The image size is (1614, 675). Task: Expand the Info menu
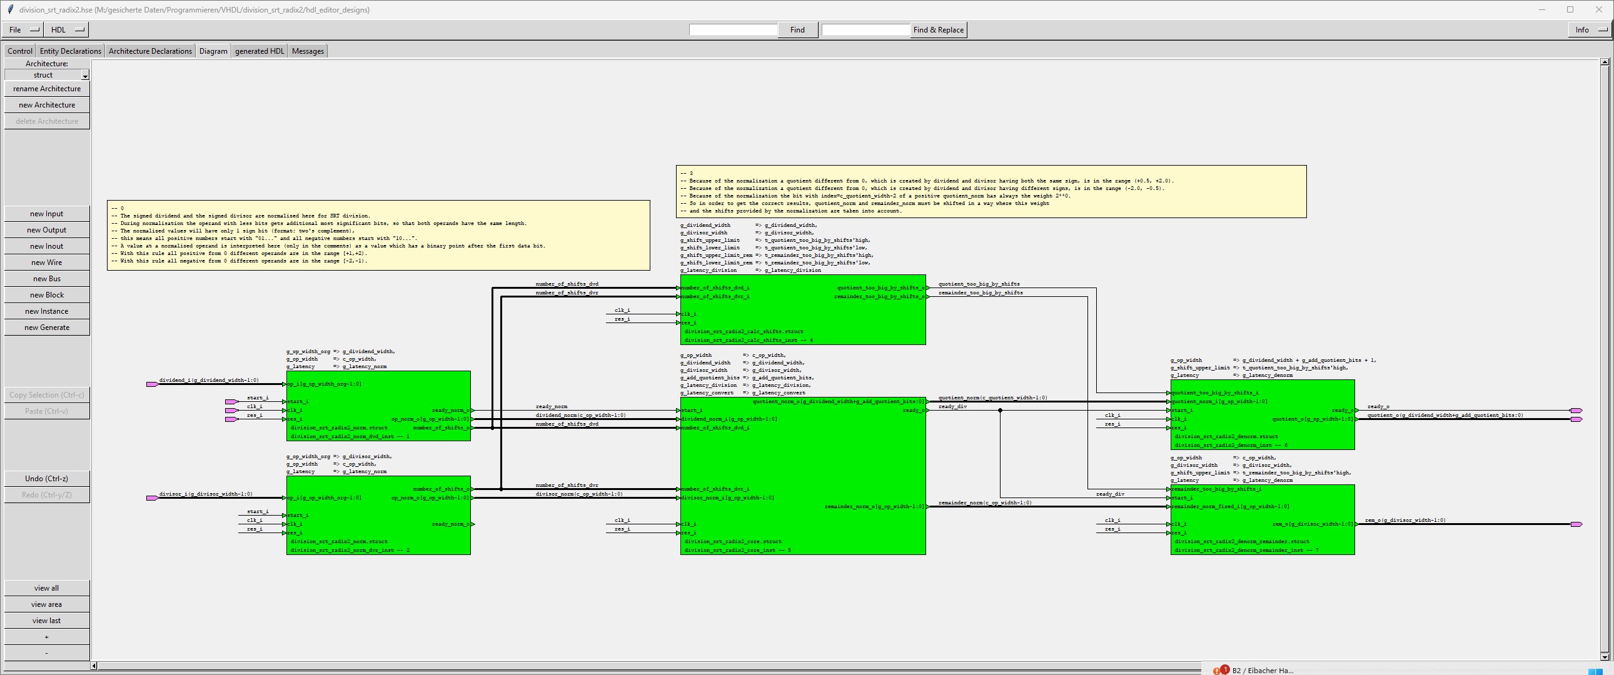coord(1589,29)
